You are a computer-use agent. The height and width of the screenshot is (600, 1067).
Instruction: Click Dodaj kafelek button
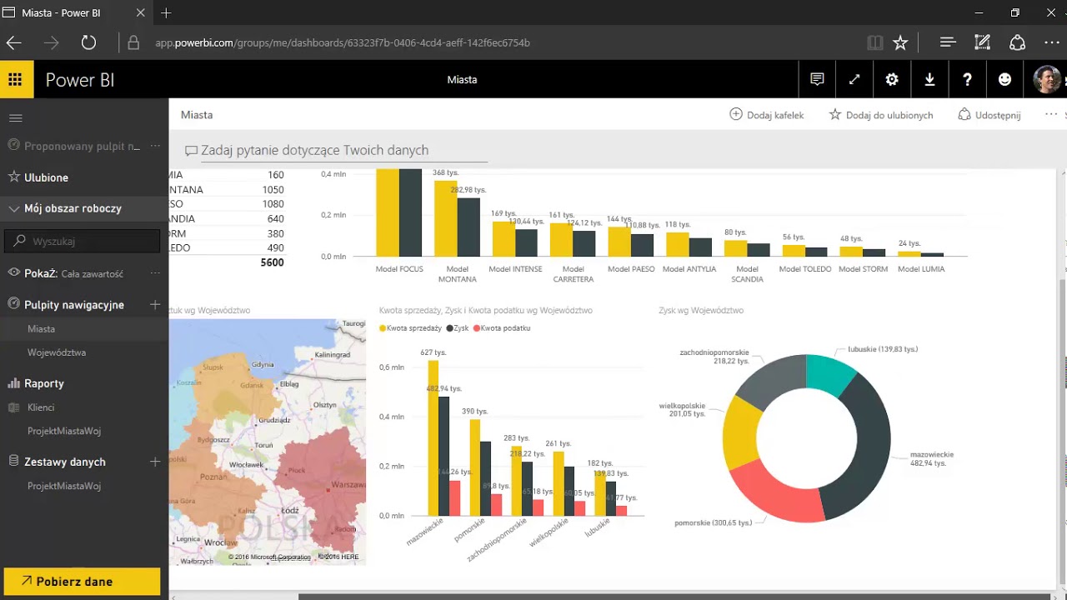(x=767, y=115)
